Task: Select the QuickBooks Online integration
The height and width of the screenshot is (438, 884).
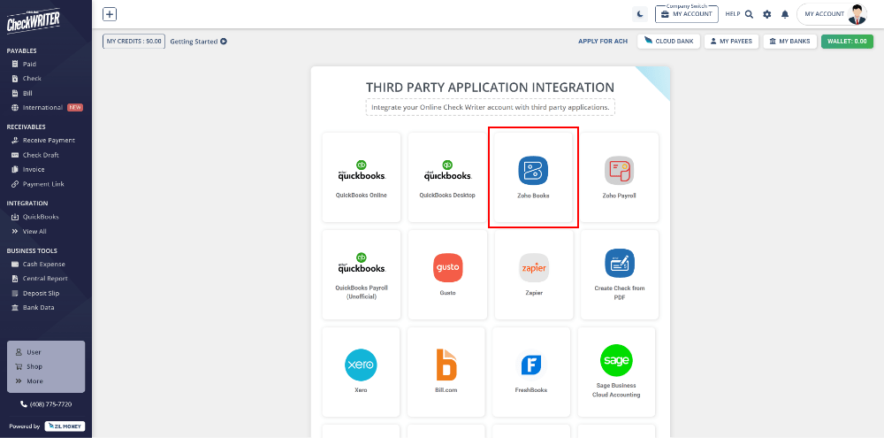Action: coord(361,176)
